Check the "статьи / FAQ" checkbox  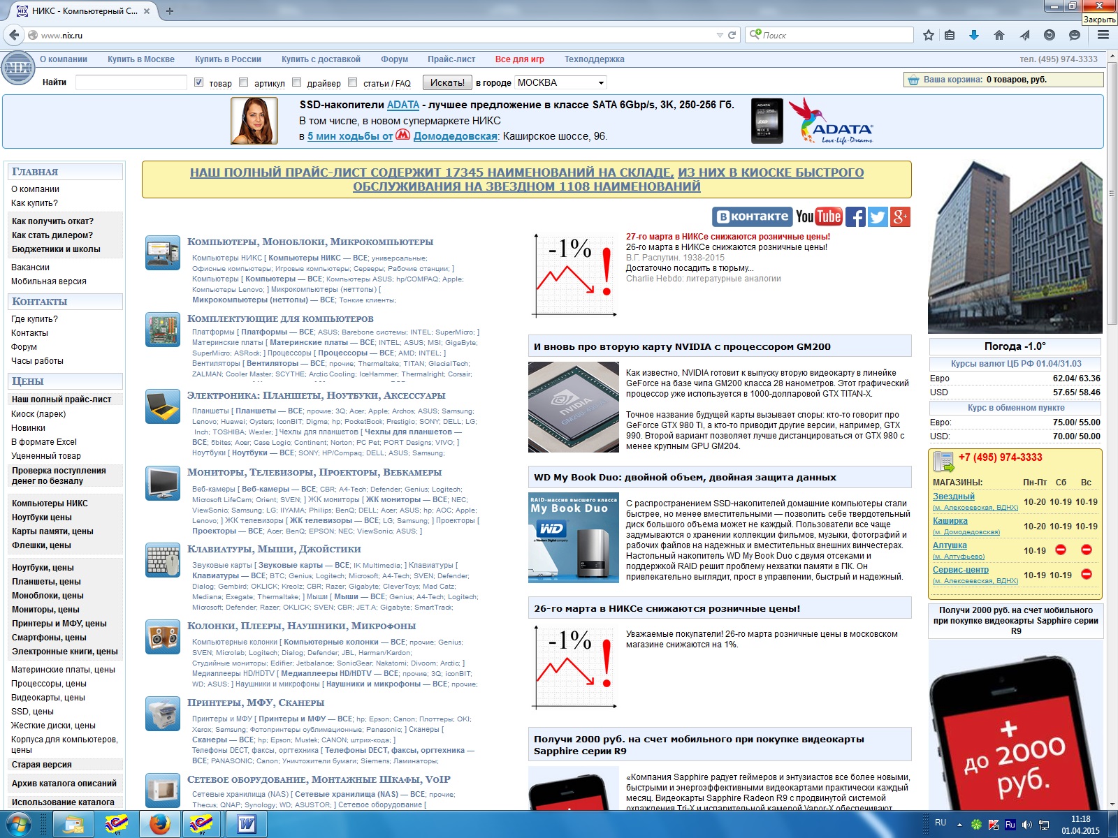click(352, 82)
